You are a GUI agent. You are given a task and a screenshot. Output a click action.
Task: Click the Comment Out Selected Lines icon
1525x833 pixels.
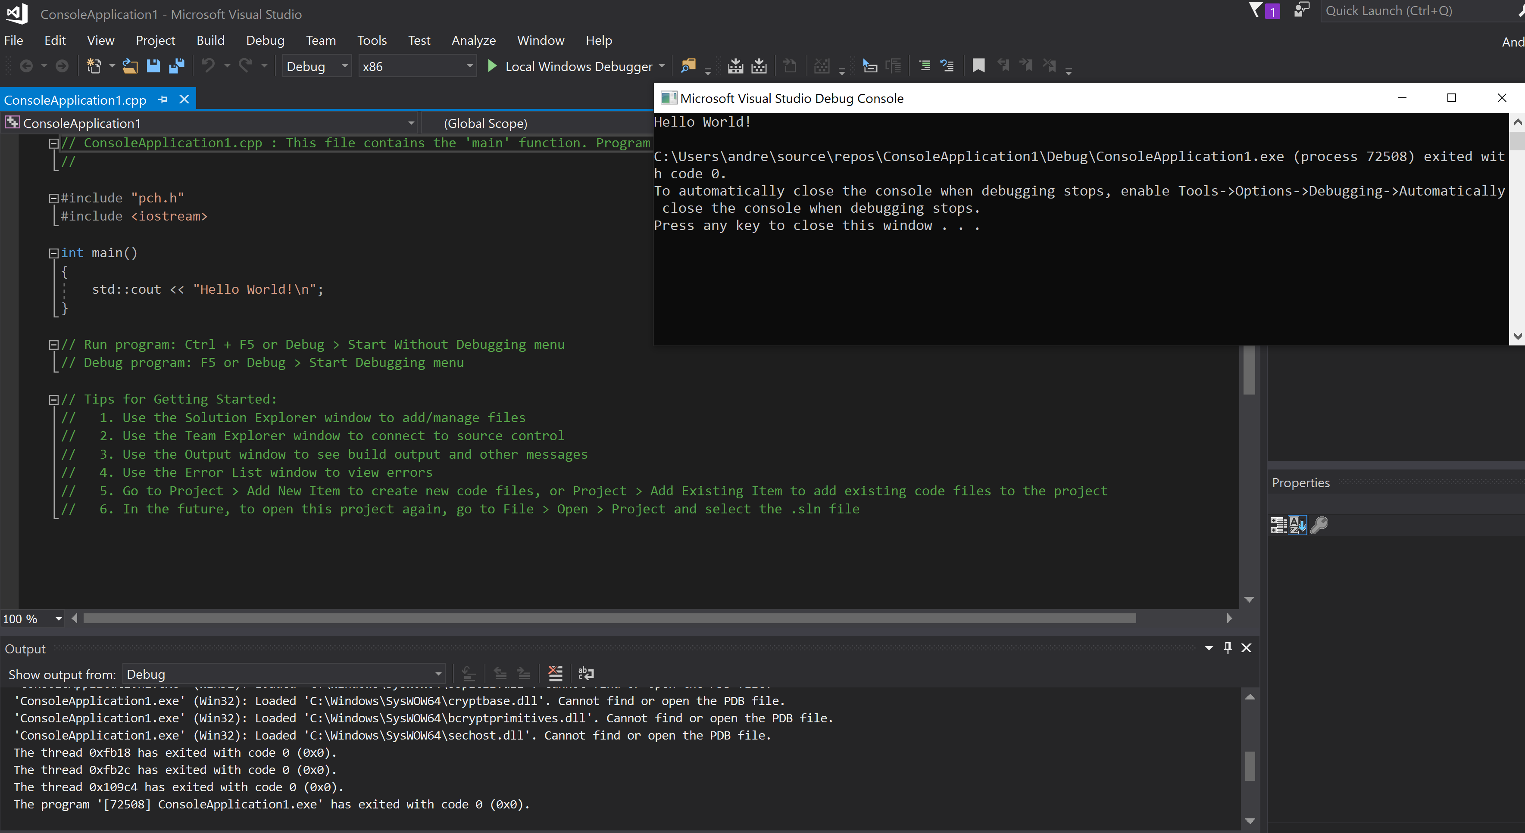tap(924, 66)
